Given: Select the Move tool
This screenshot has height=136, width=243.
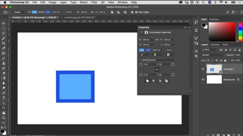Looking at the screenshot, I should (x=3, y=23).
